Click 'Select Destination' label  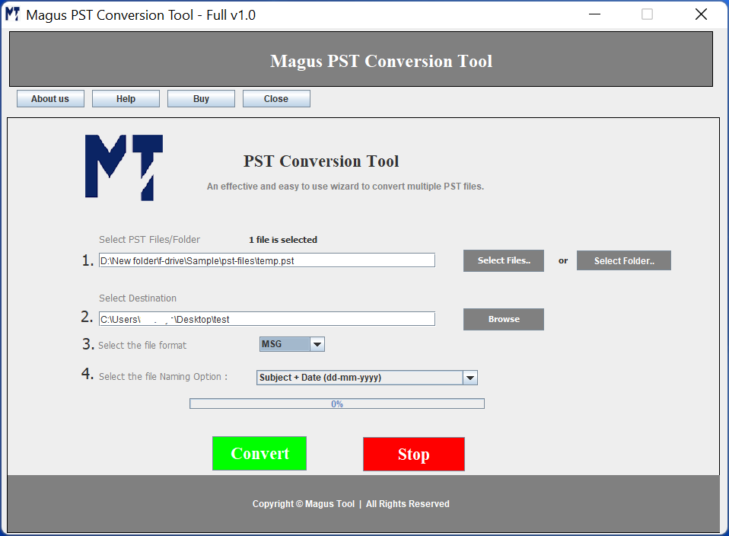pyautogui.click(x=138, y=298)
